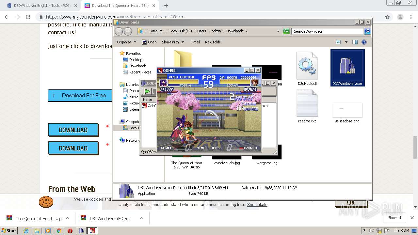Open the address bar history dropdown
Viewport: 418px width, 235px height.
278,31
